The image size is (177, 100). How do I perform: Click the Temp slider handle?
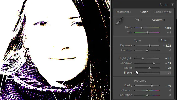click(x=141, y=28)
